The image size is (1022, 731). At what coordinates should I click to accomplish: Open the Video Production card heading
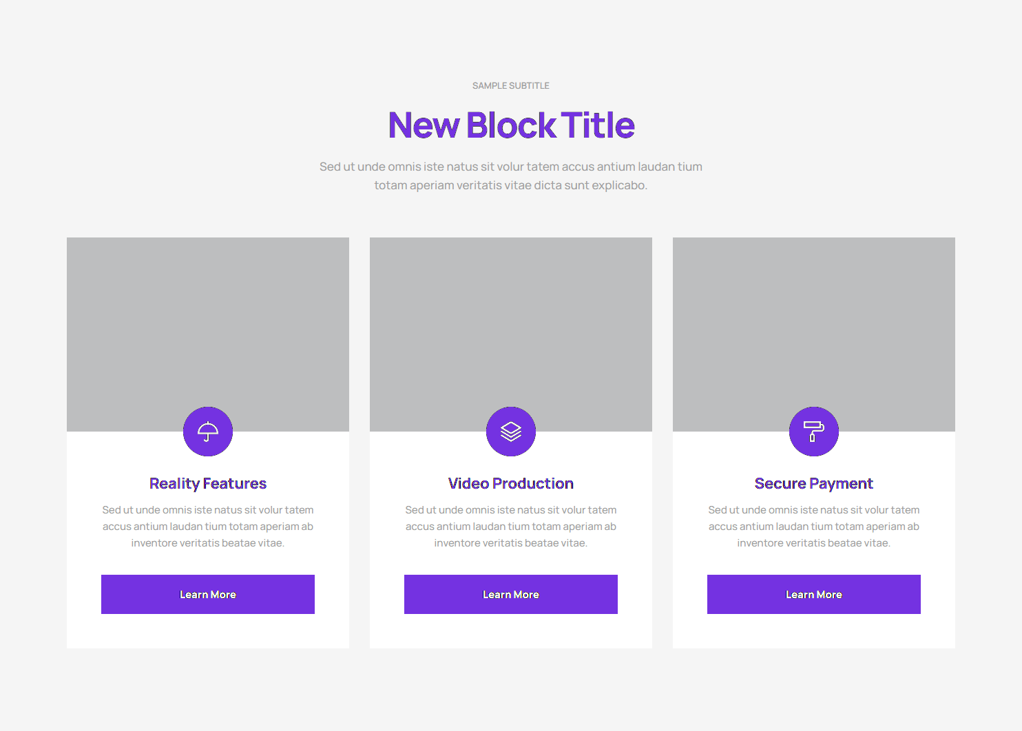pyautogui.click(x=511, y=483)
